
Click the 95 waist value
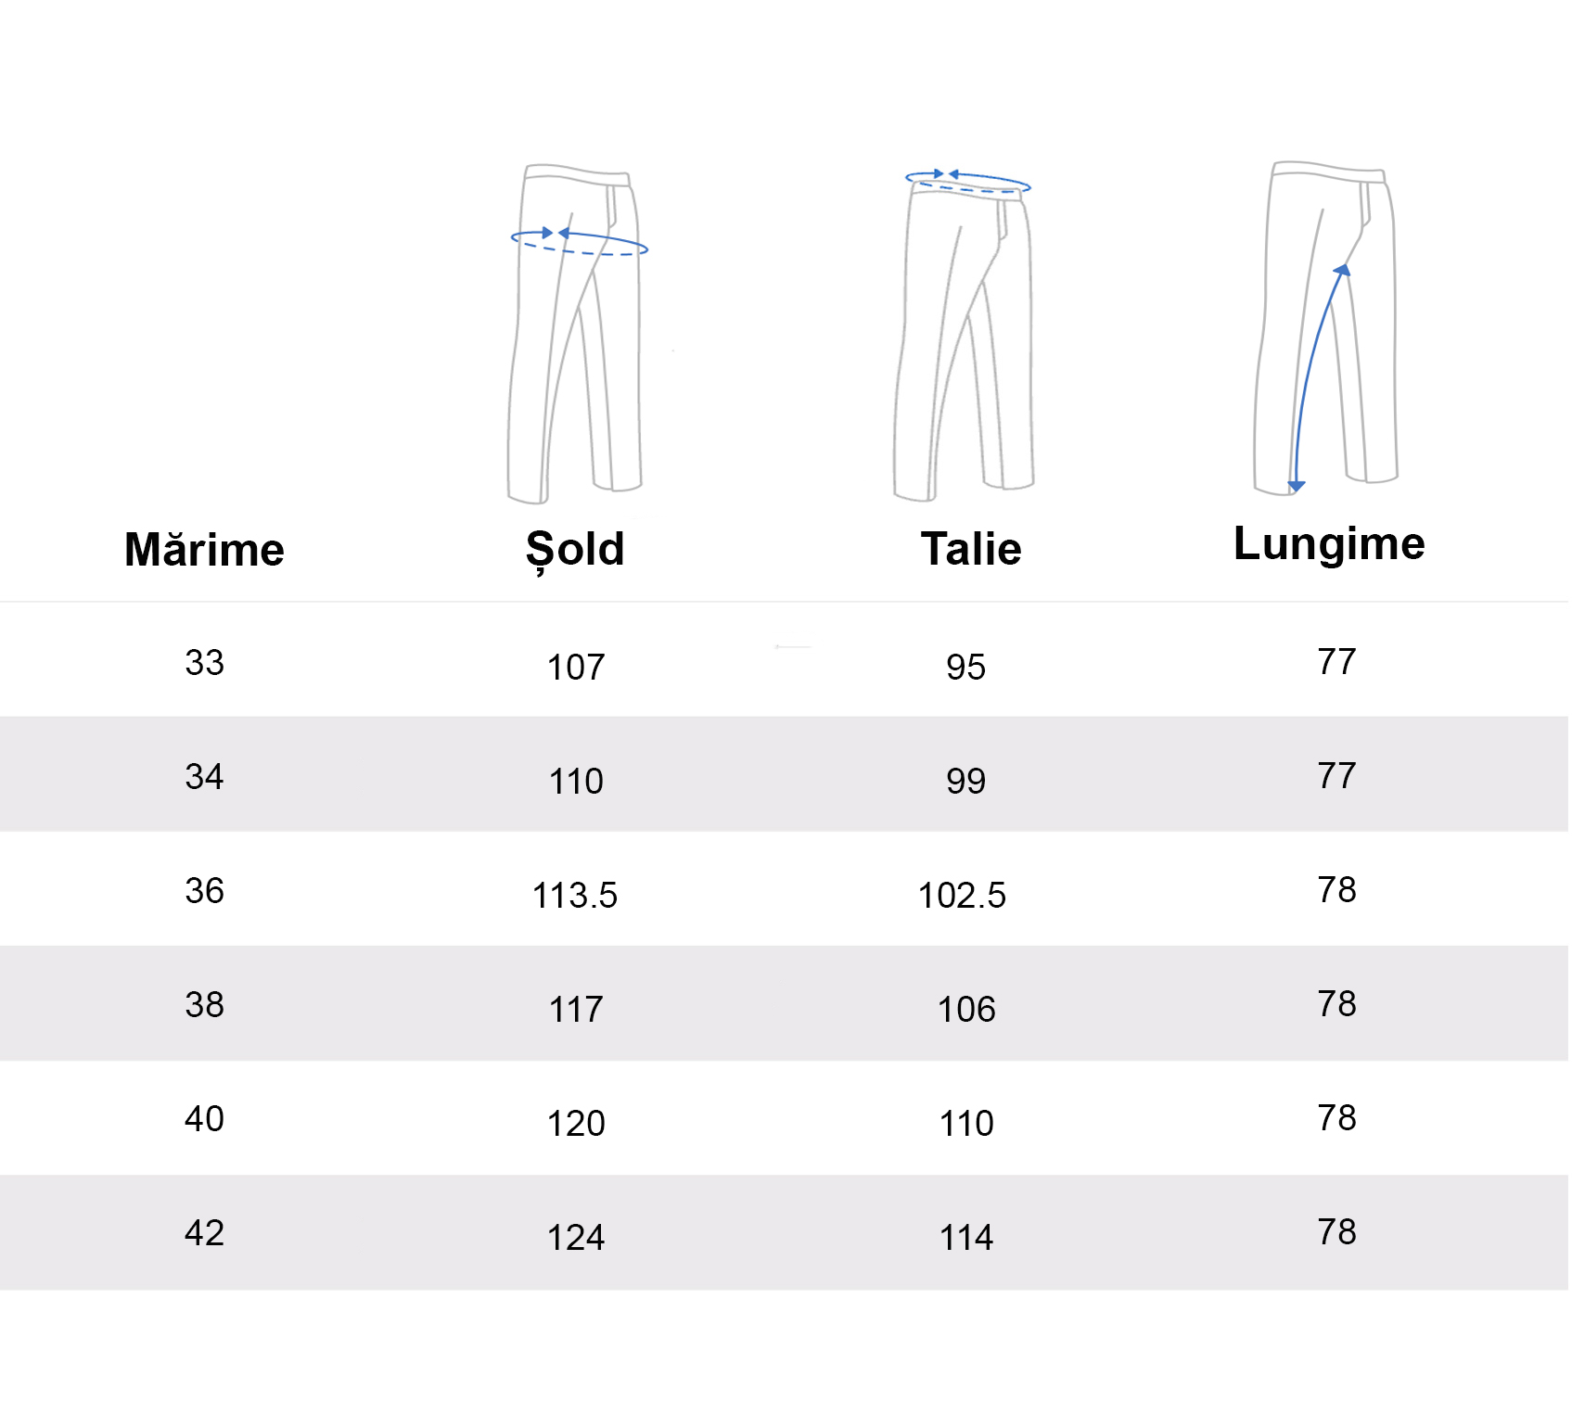click(x=965, y=668)
